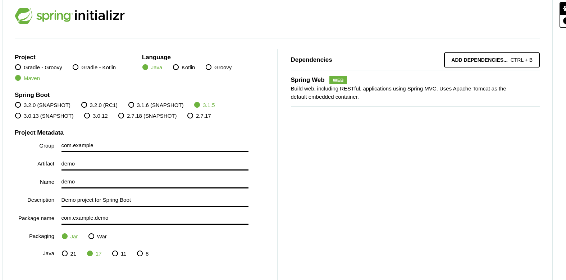Click the Artifact input field
566x280 pixels.
pos(155,164)
